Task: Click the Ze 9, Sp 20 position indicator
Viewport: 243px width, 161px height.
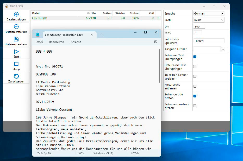Action: [x=44, y=153]
